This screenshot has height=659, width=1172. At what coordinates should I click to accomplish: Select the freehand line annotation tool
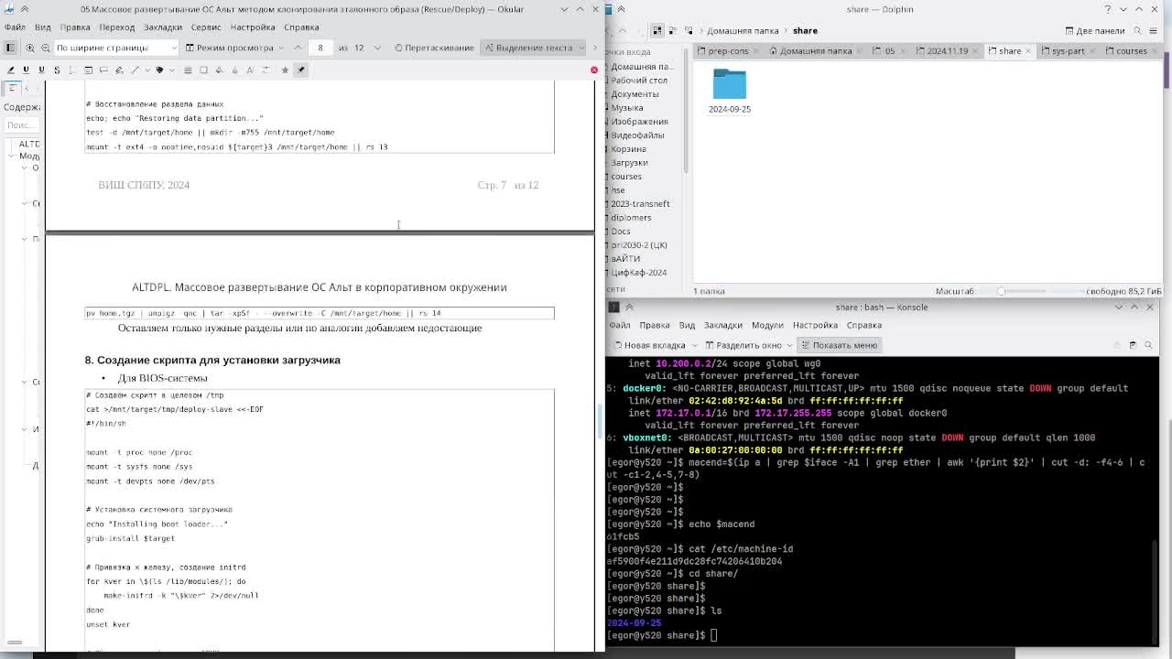tap(119, 70)
